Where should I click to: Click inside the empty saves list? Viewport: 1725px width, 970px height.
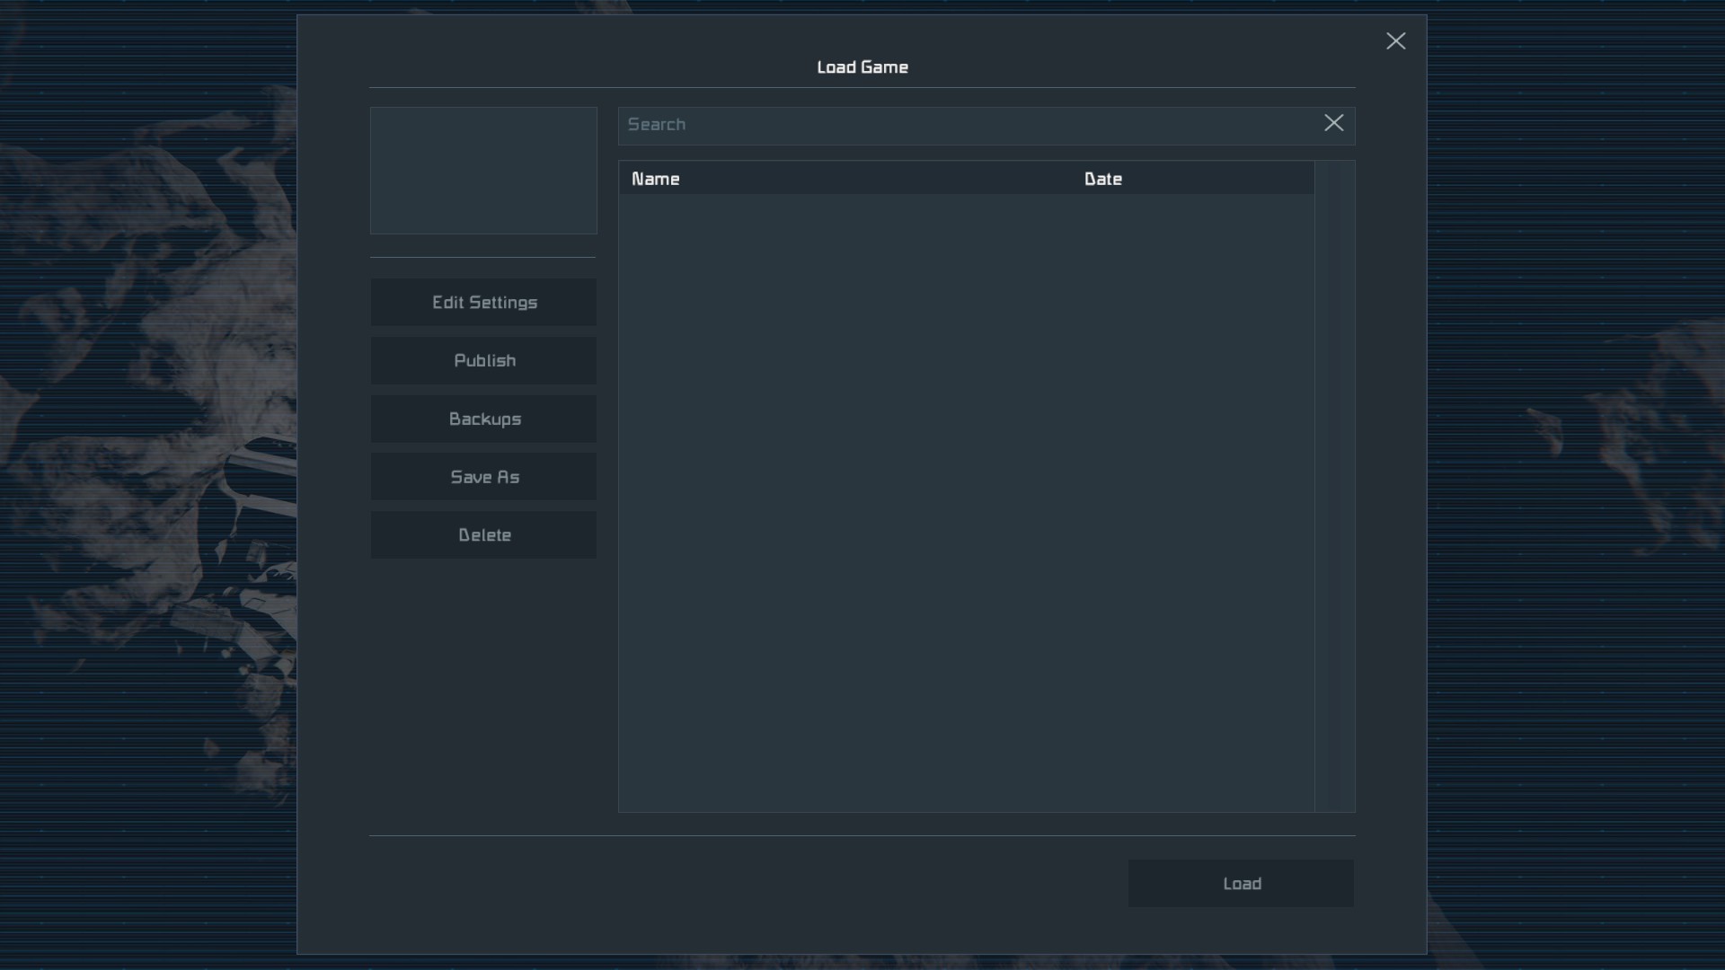pyautogui.click(x=966, y=503)
